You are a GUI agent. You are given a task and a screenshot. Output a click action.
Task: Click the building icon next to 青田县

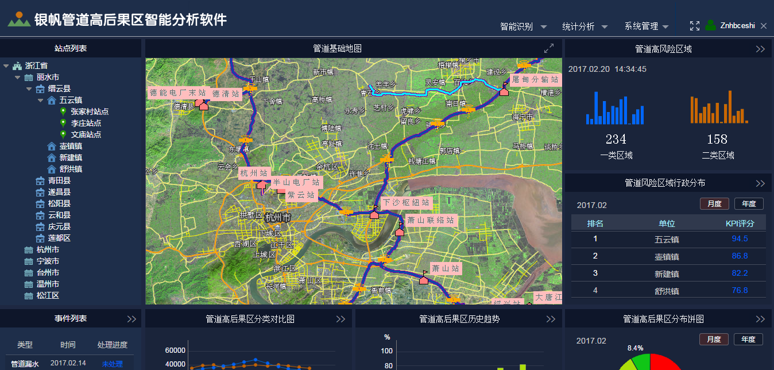point(40,180)
